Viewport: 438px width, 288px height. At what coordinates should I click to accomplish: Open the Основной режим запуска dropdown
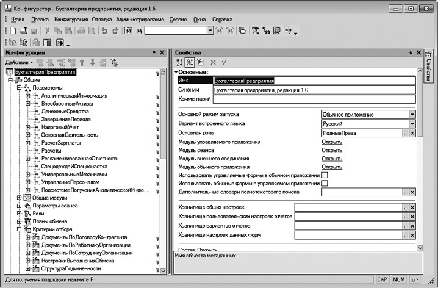(412, 114)
